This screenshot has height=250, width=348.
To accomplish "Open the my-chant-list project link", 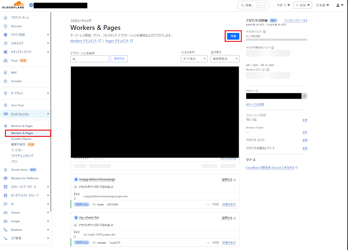I will click(x=89, y=217).
